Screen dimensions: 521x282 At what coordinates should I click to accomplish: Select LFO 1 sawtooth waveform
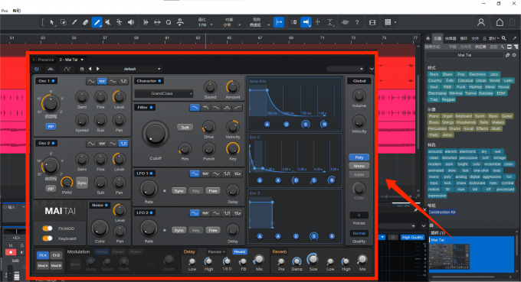point(205,173)
